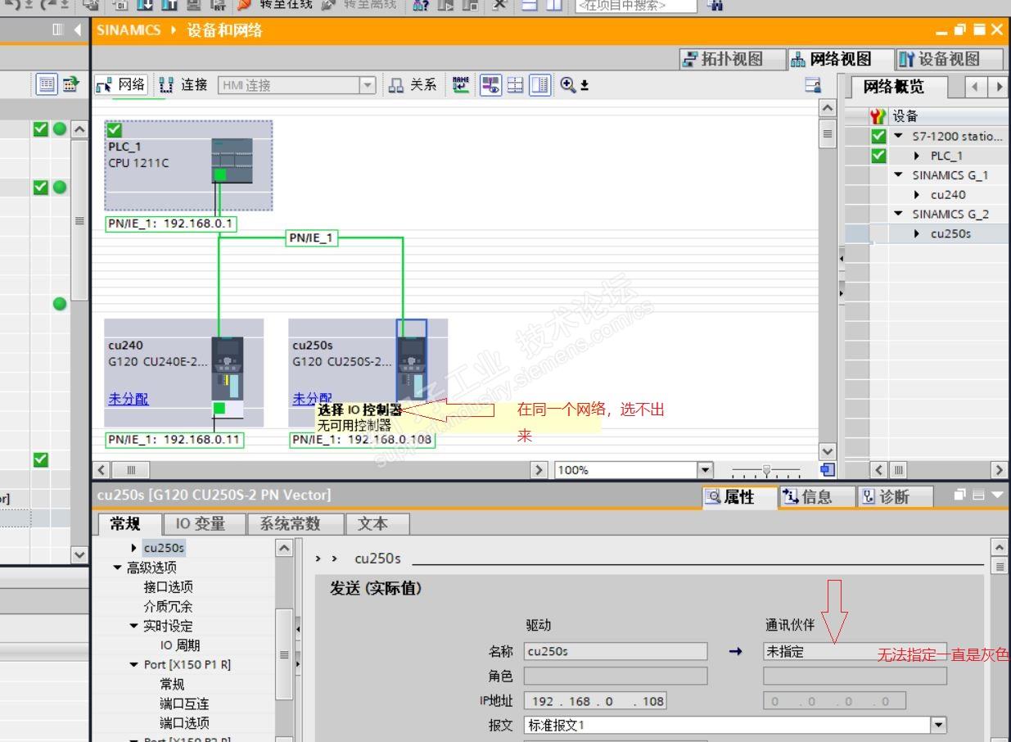Click the topmost green circle in left panel
This screenshot has width=1011, height=742.
point(60,129)
